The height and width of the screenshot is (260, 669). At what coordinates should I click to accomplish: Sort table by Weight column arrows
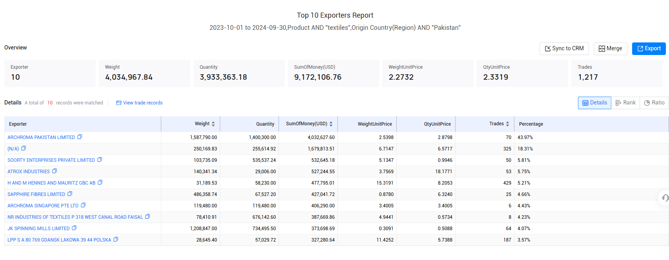[x=213, y=124]
